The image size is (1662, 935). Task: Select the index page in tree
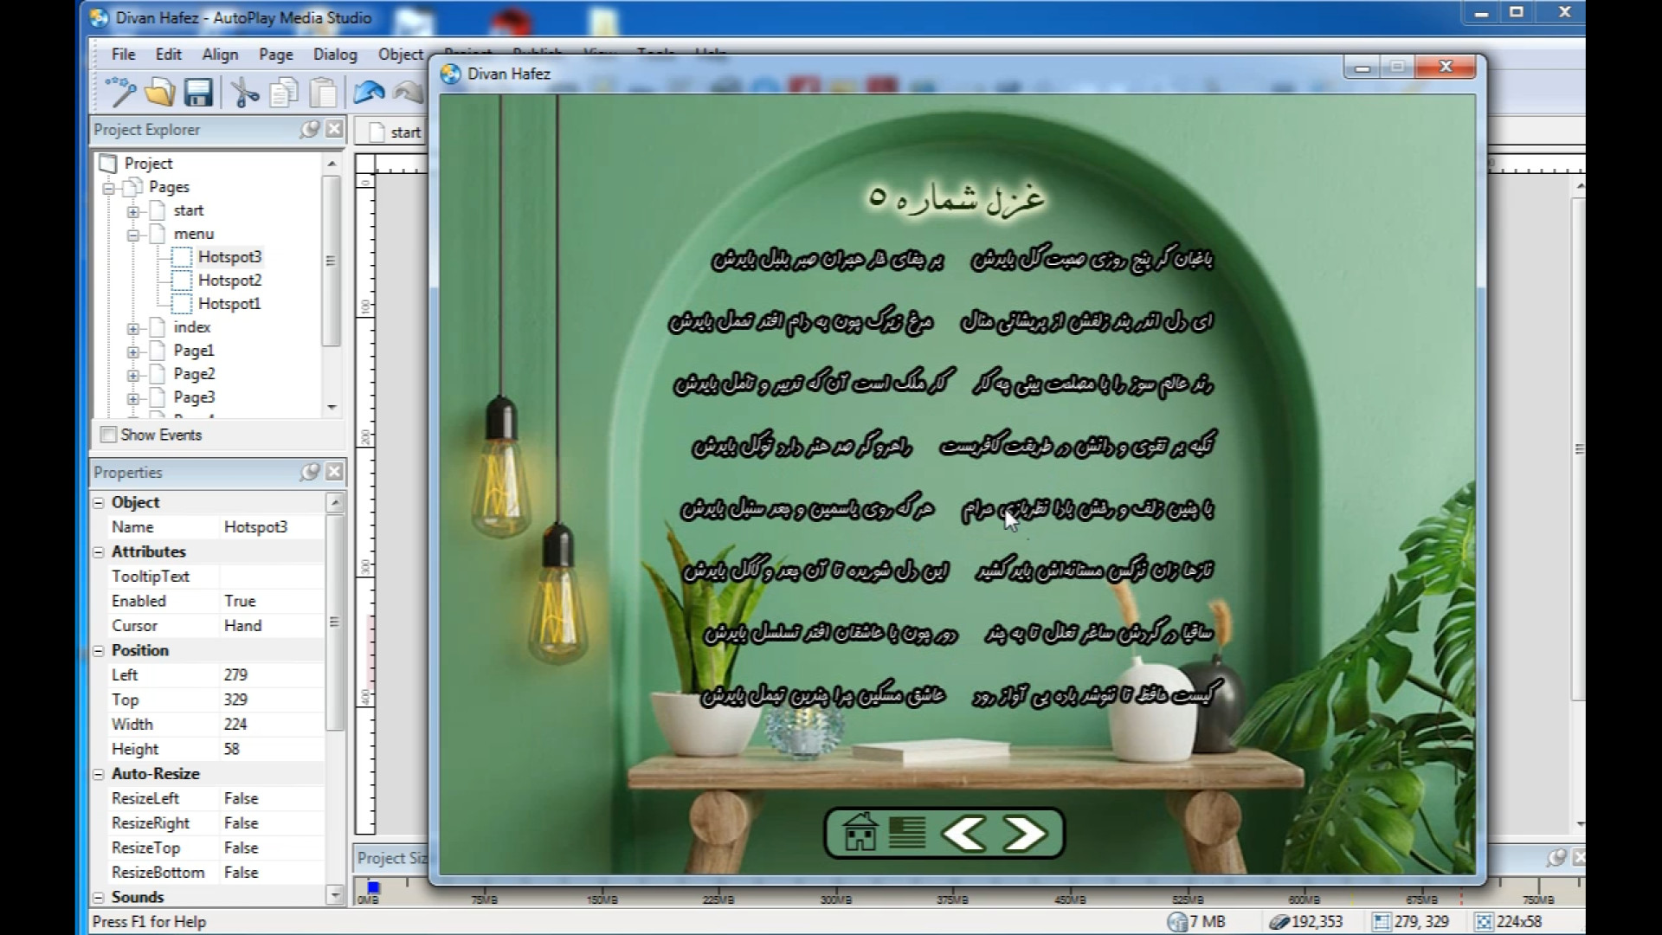[x=191, y=327]
